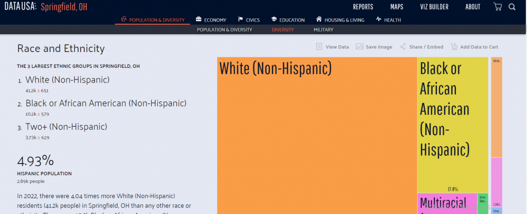The image size is (527, 214).
Task: Click the search magnifier icon
Action: (x=512, y=7)
